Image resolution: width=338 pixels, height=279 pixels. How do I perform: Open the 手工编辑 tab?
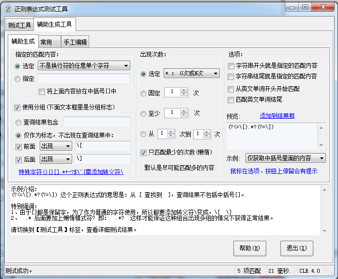(x=75, y=42)
